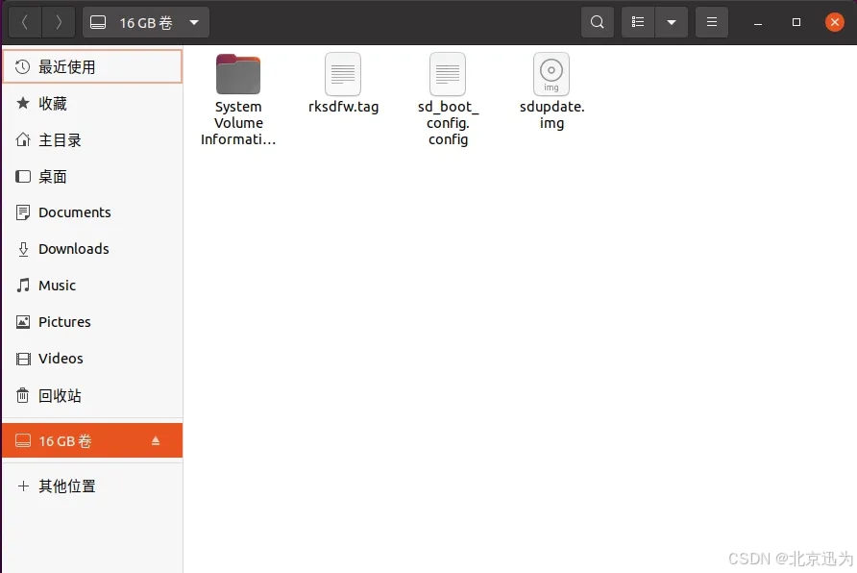Open 桌面 desktop folder

(x=92, y=177)
